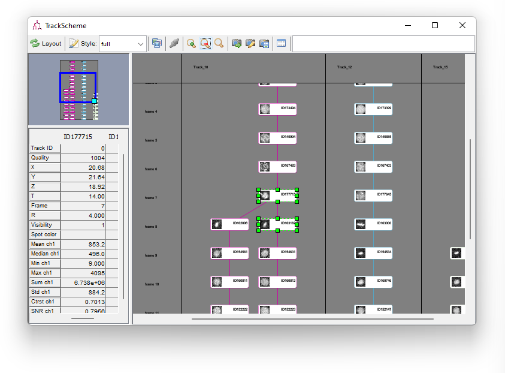This screenshot has width=505, height=373.
Task: Click the Mean ch1 value 853.2
Action: (x=83, y=244)
